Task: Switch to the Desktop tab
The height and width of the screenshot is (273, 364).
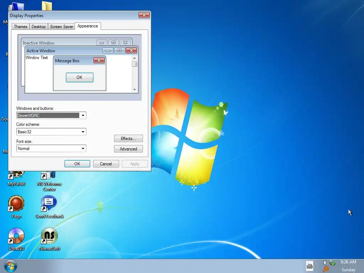Action: point(38,26)
